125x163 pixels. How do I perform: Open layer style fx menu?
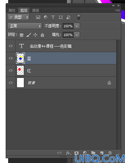[68, 153]
